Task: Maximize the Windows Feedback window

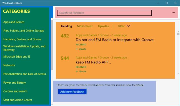Action: pyautogui.click(x=167, y=3)
